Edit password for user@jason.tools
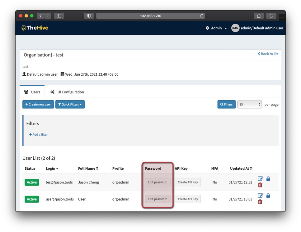This screenshot has height=232, width=301. coord(158,199)
